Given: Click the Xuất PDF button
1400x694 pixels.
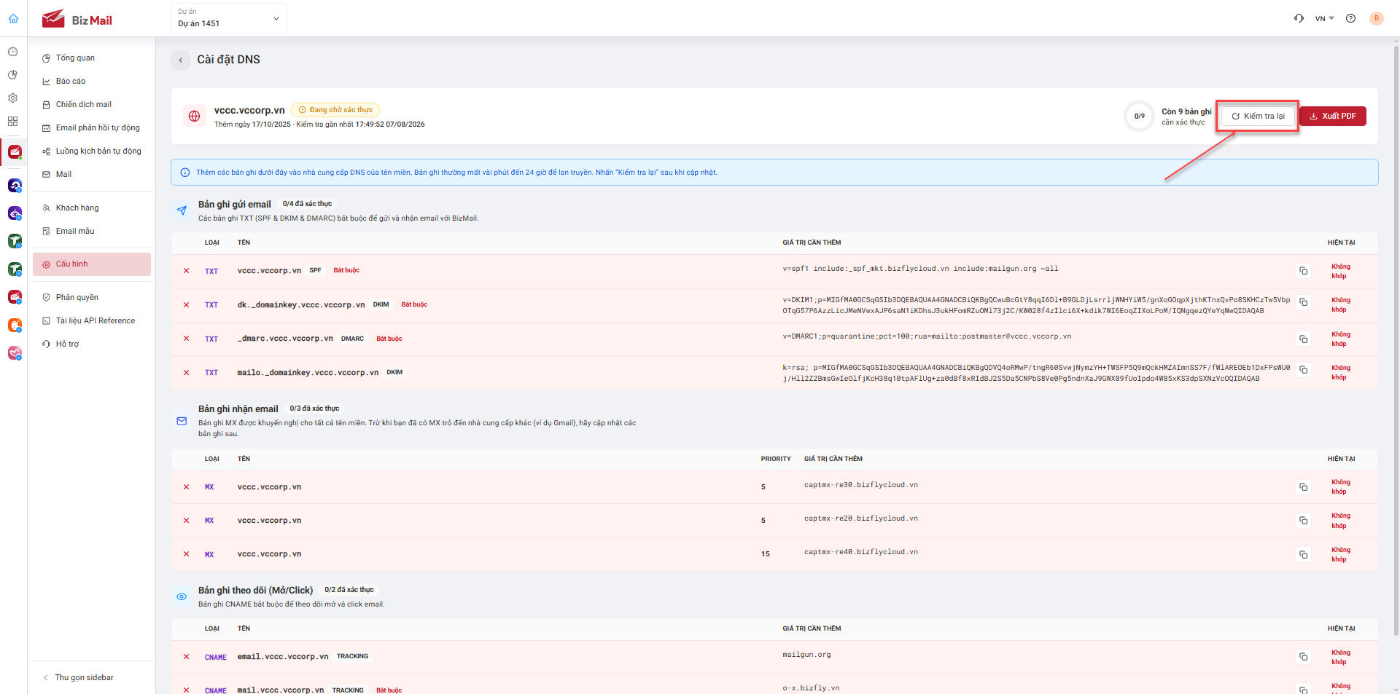Looking at the screenshot, I should (x=1333, y=116).
